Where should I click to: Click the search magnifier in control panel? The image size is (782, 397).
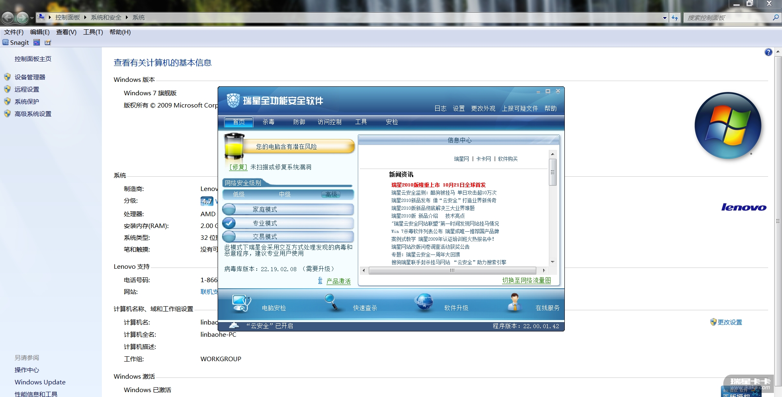(x=775, y=18)
